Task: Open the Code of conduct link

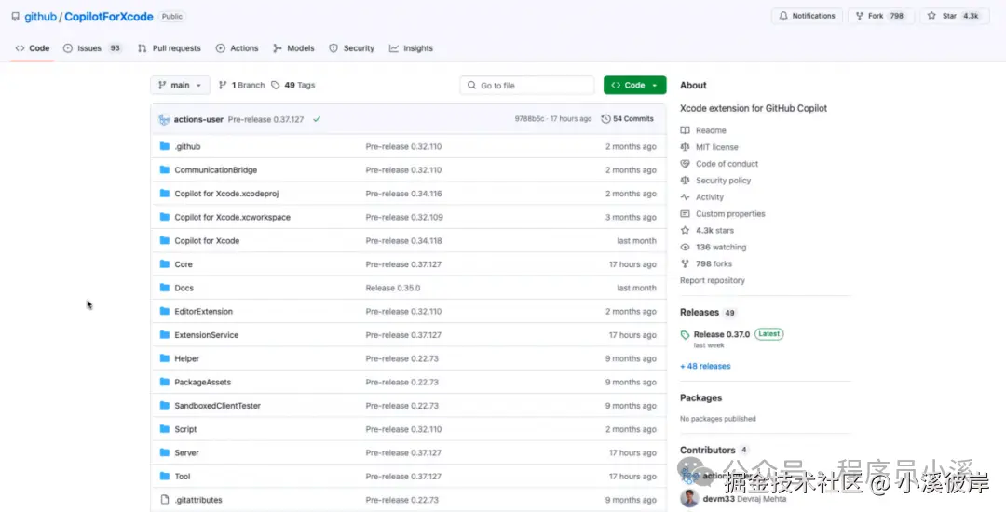Action: (727, 164)
